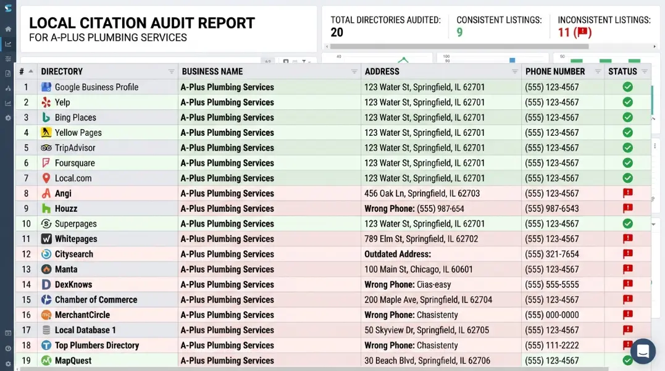
Task: Open the app logo at sidebar top
Action: pyautogui.click(x=8, y=8)
